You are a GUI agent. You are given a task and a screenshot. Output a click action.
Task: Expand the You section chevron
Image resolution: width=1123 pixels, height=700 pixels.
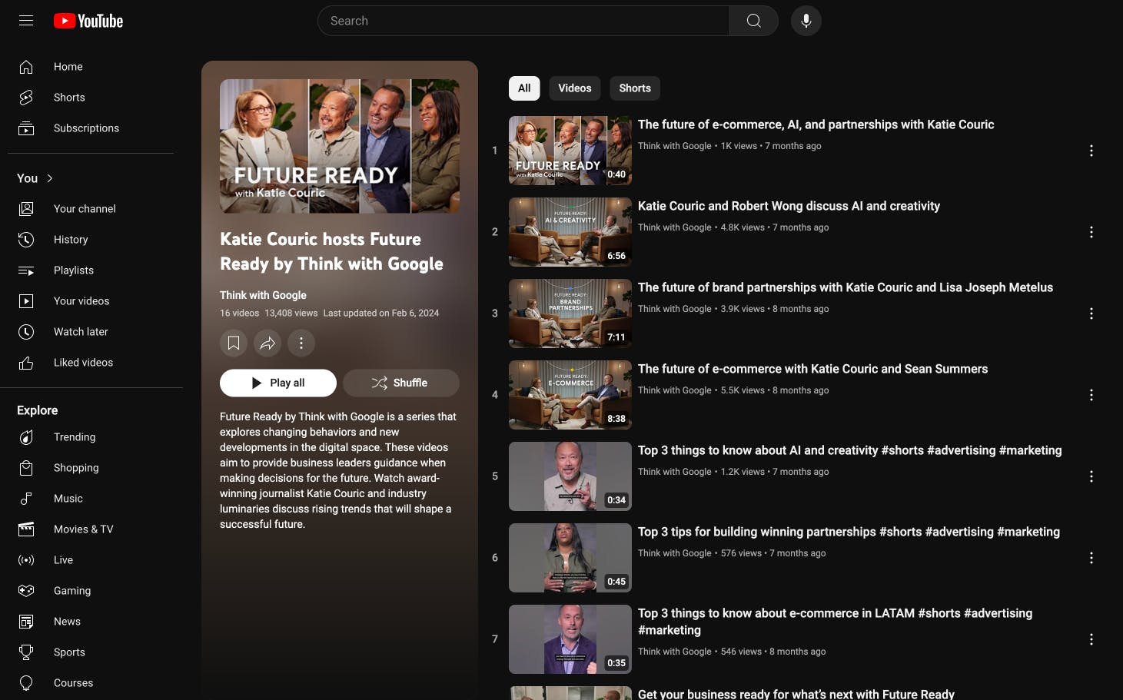click(x=49, y=178)
